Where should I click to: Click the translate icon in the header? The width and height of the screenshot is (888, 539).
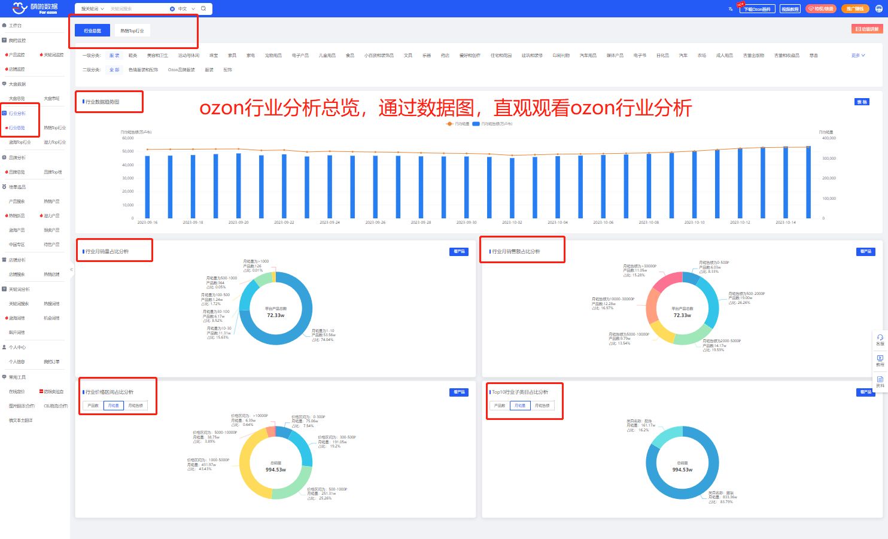pyautogui.click(x=731, y=9)
